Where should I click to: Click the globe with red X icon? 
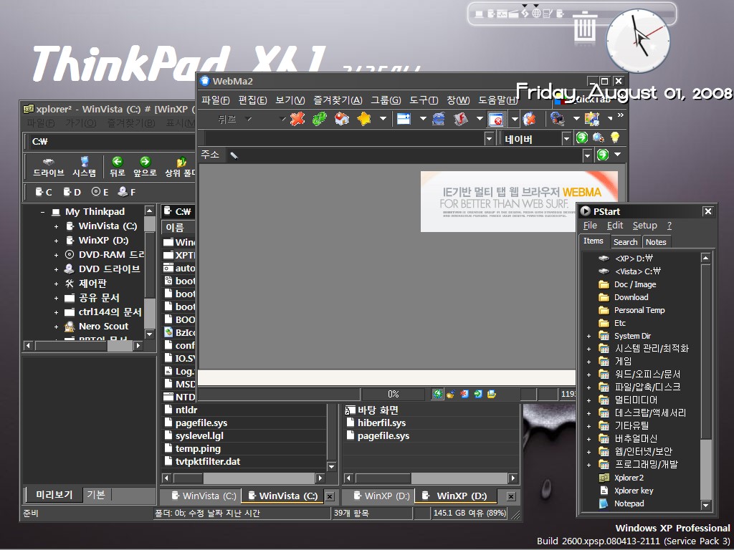point(530,119)
